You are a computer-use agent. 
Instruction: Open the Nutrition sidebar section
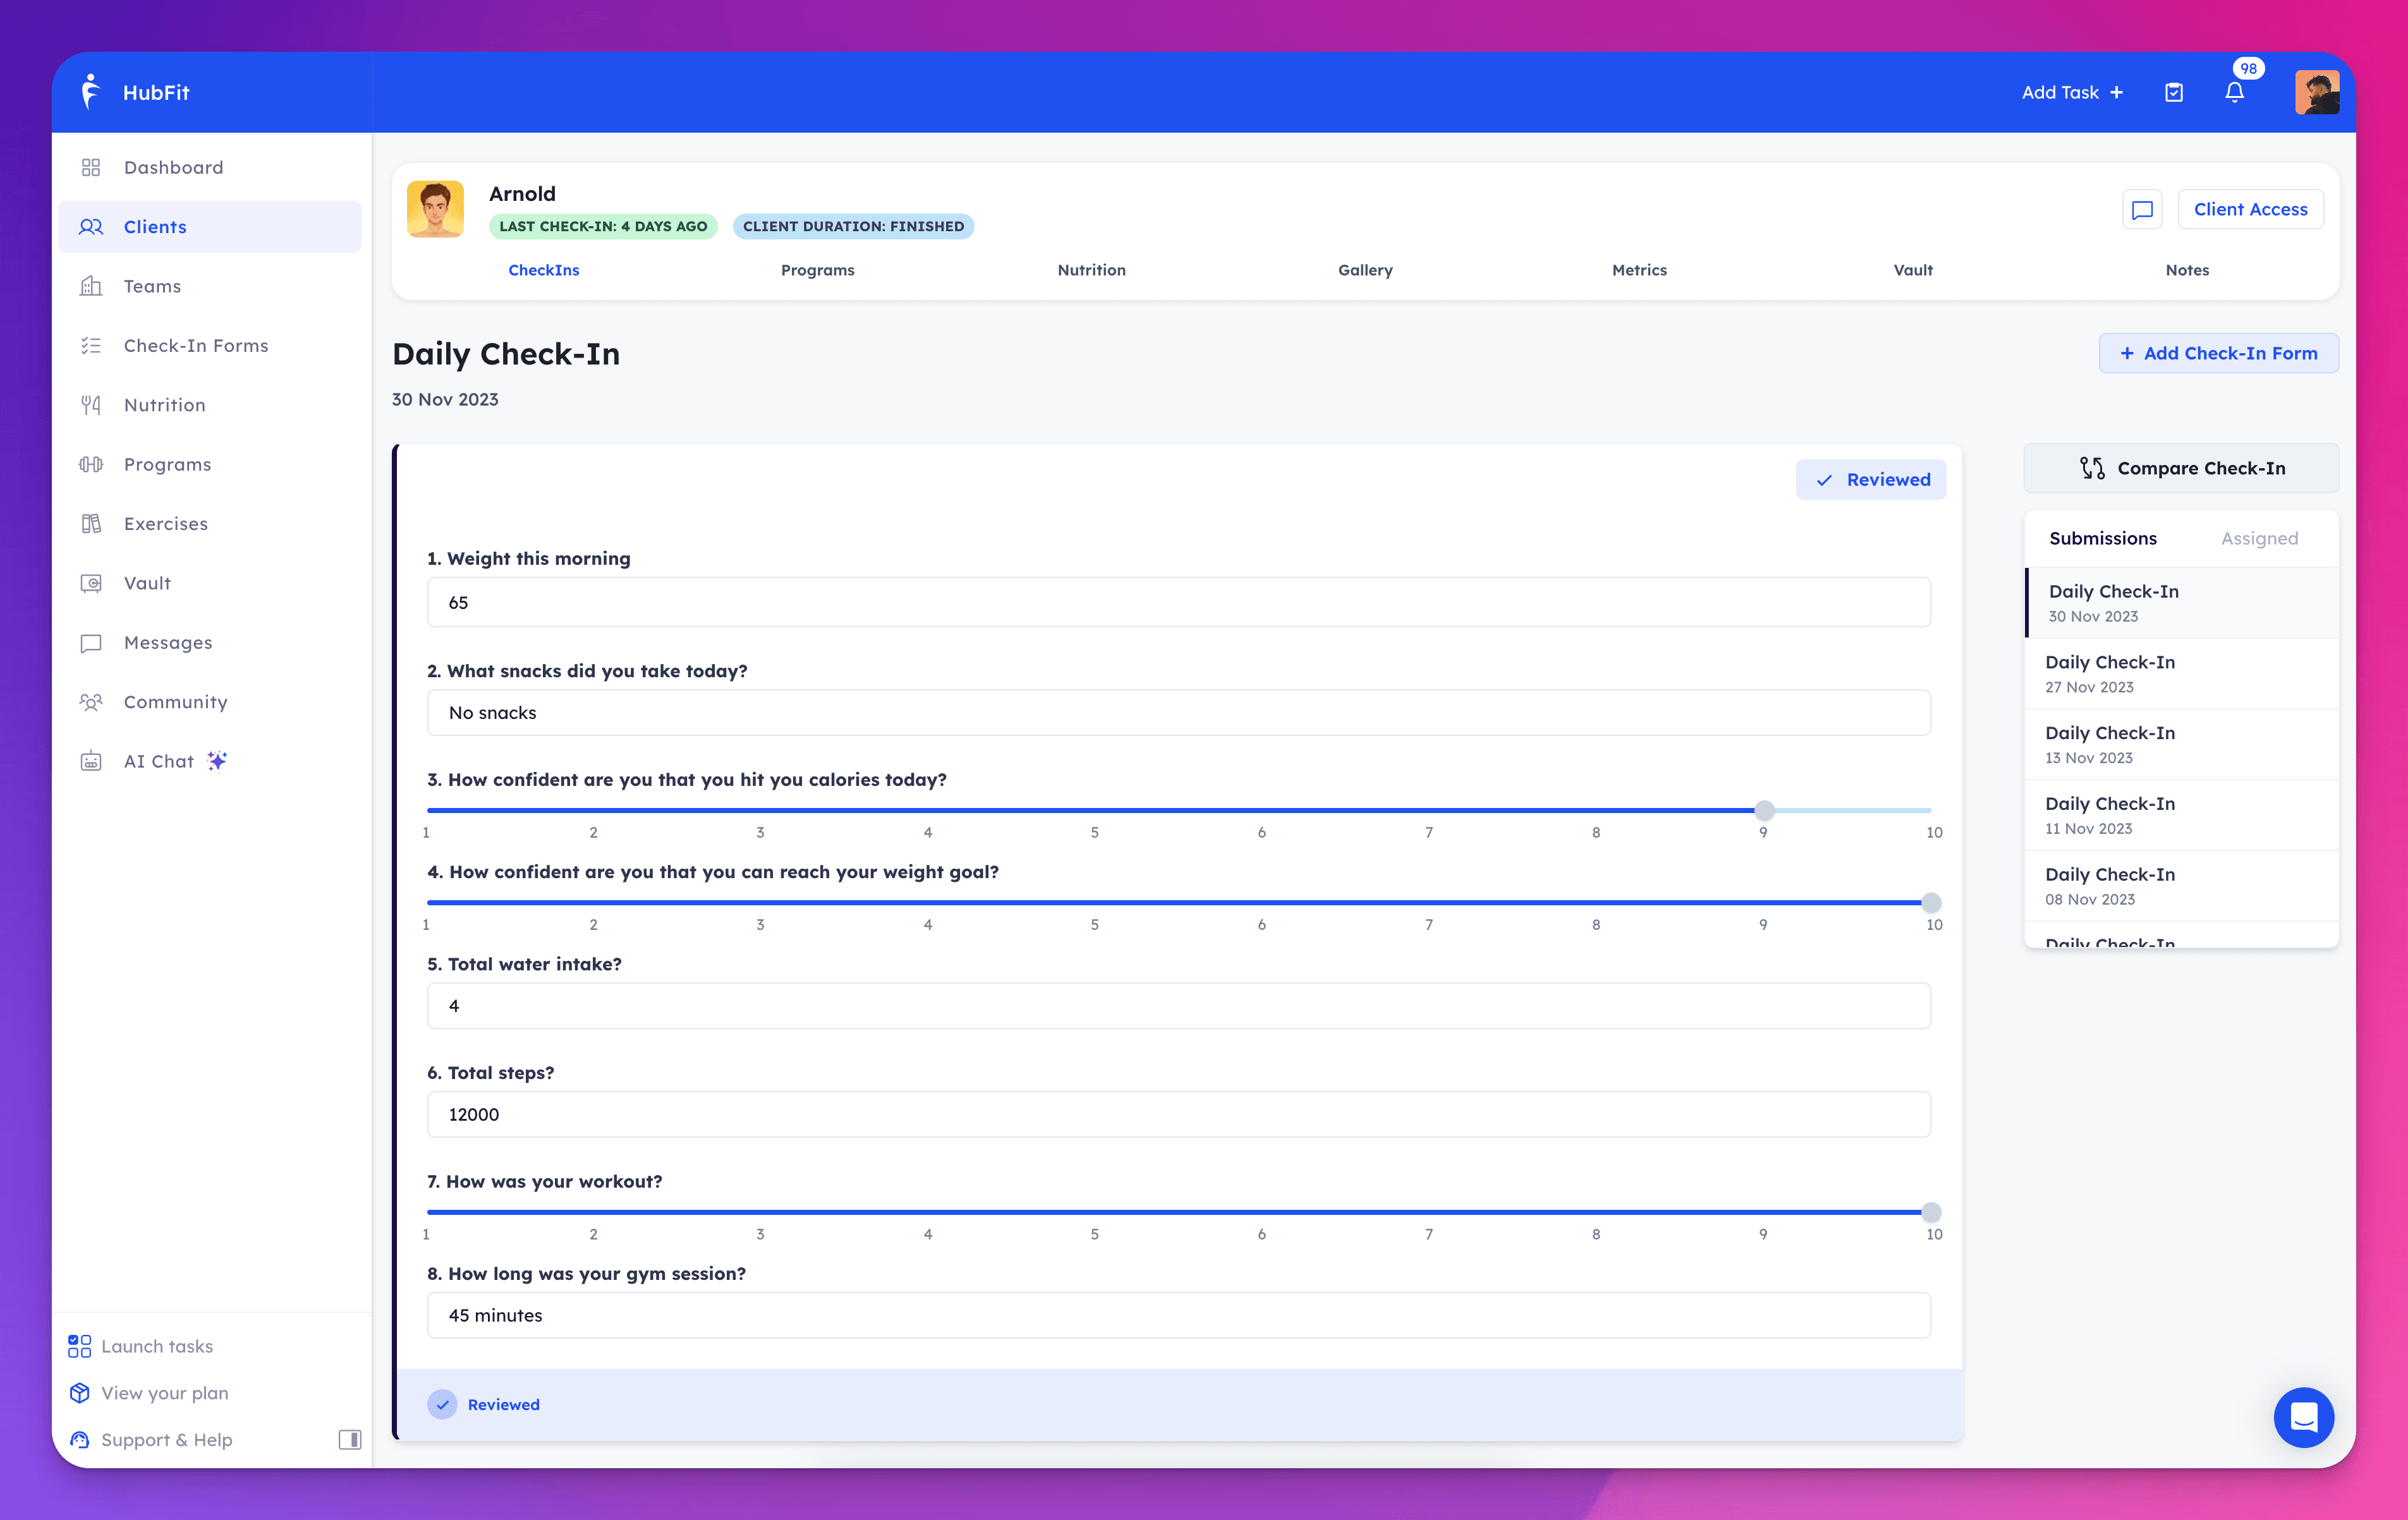pyautogui.click(x=164, y=404)
